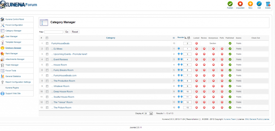275x131 pixels.
Task: Click the Delete trash icon
Action: pyautogui.click(x=268, y=4)
